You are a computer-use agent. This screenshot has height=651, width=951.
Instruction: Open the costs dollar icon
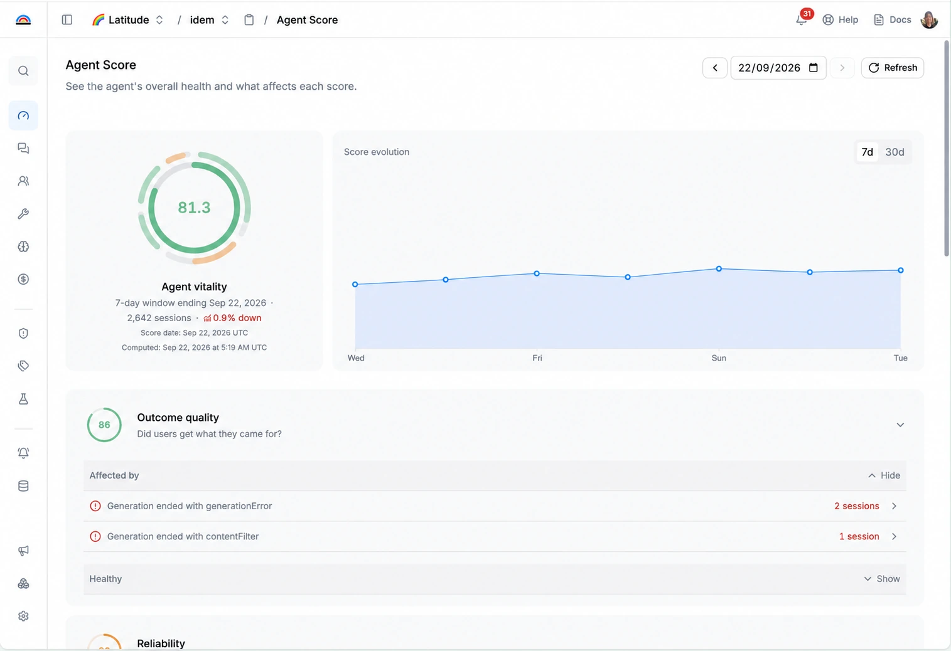[x=23, y=279]
